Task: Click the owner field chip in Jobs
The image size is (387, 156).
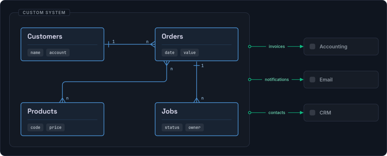Action: pyautogui.click(x=195, y=127)
